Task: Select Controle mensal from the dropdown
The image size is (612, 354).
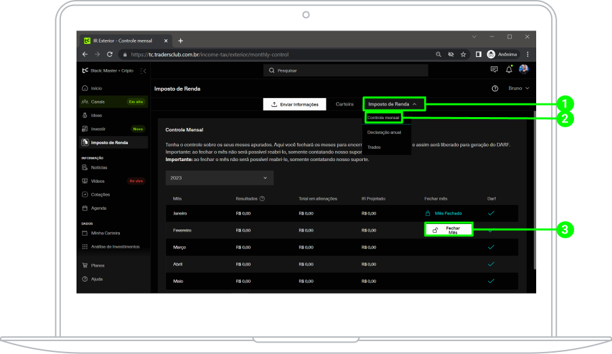Action: pos(383,118)
